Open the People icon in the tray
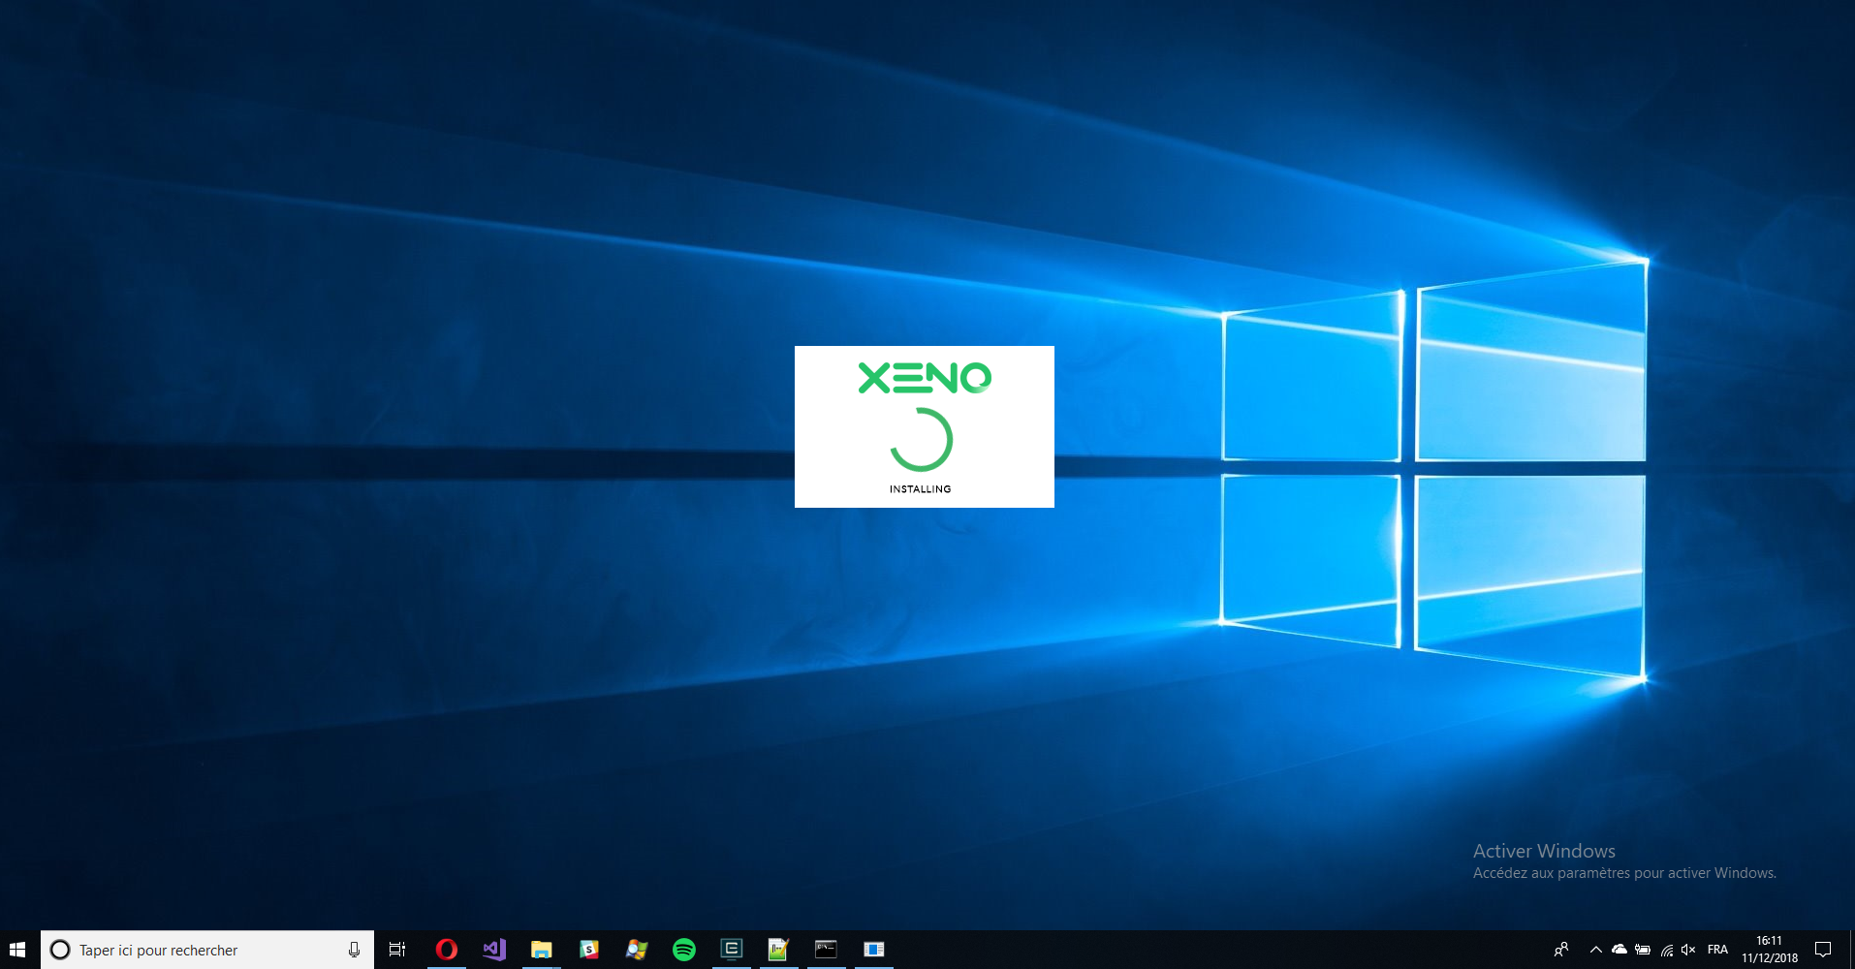Image resolution: width=1855 pixels, height=969 pixels. tap(1561, 950)
